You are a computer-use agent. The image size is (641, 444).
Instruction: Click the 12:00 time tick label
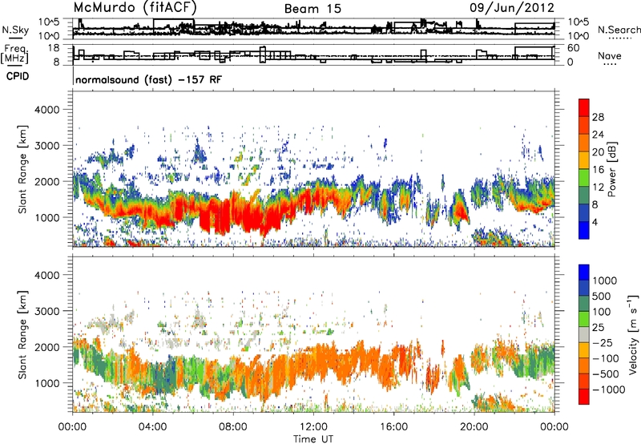(313, 427)
